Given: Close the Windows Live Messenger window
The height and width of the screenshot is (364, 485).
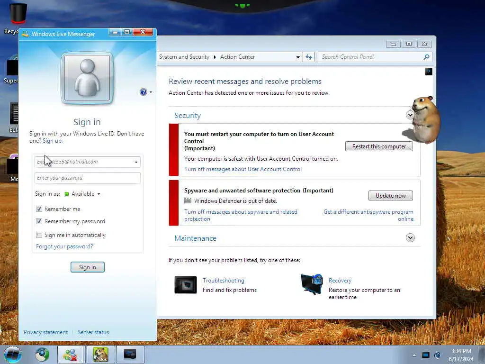Looking at the screenshot, I should tap(143, 32).
